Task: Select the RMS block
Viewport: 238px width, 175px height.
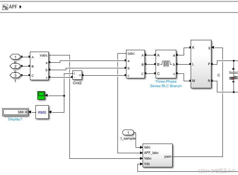Action: [x=42, y=112]
